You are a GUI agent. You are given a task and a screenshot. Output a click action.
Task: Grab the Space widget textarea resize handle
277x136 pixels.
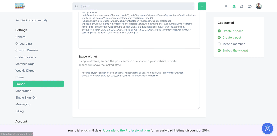tap(199, 108)
